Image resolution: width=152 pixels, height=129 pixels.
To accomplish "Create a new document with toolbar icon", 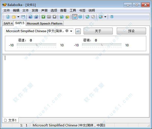I will coord(8,17).
